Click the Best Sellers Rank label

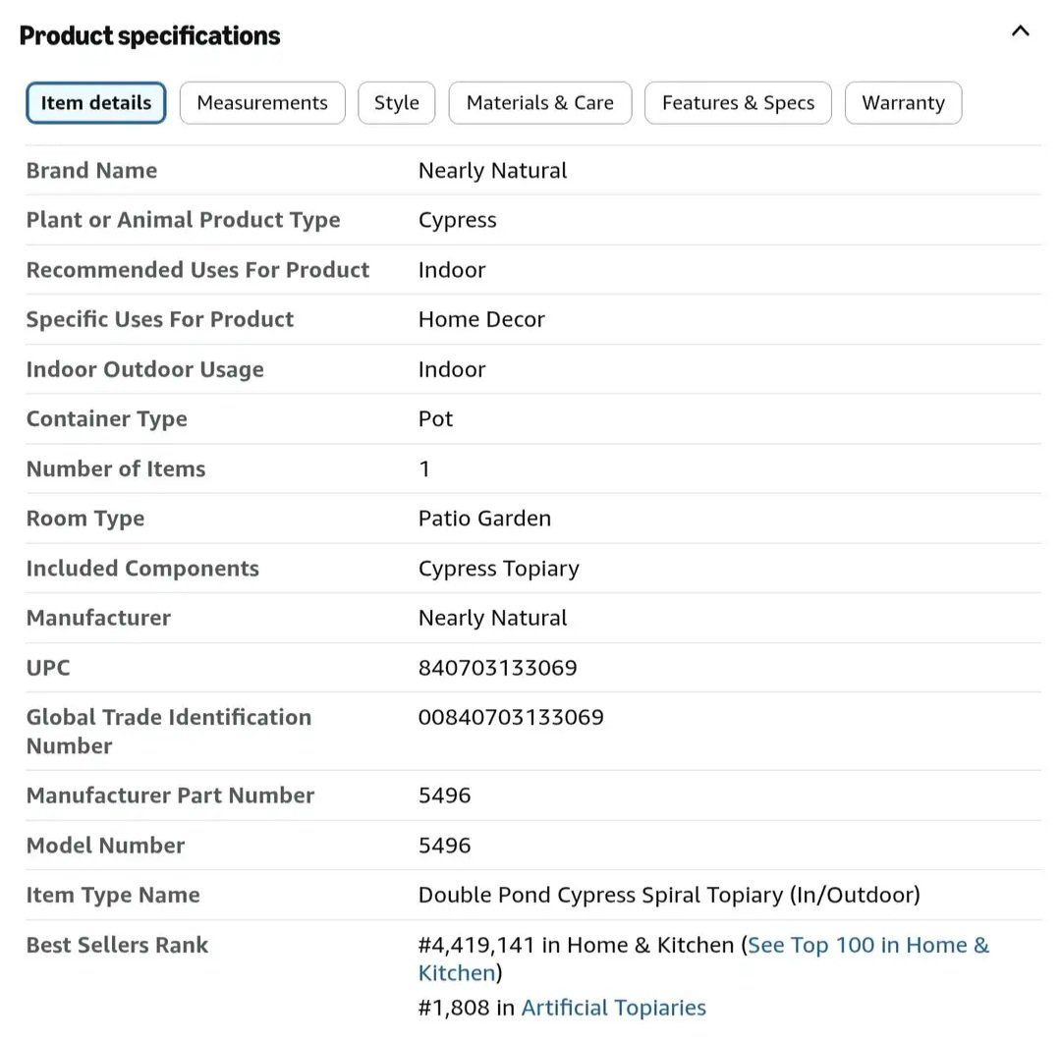tap(117, 946)
